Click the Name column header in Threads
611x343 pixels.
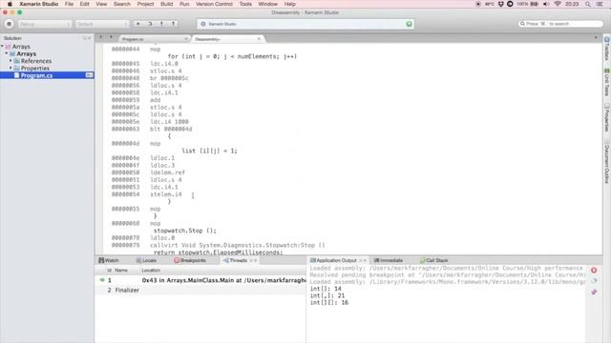121,270
